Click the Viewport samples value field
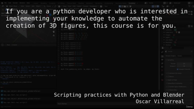This screenshot has width=194, height=109. tap(184, 66)
